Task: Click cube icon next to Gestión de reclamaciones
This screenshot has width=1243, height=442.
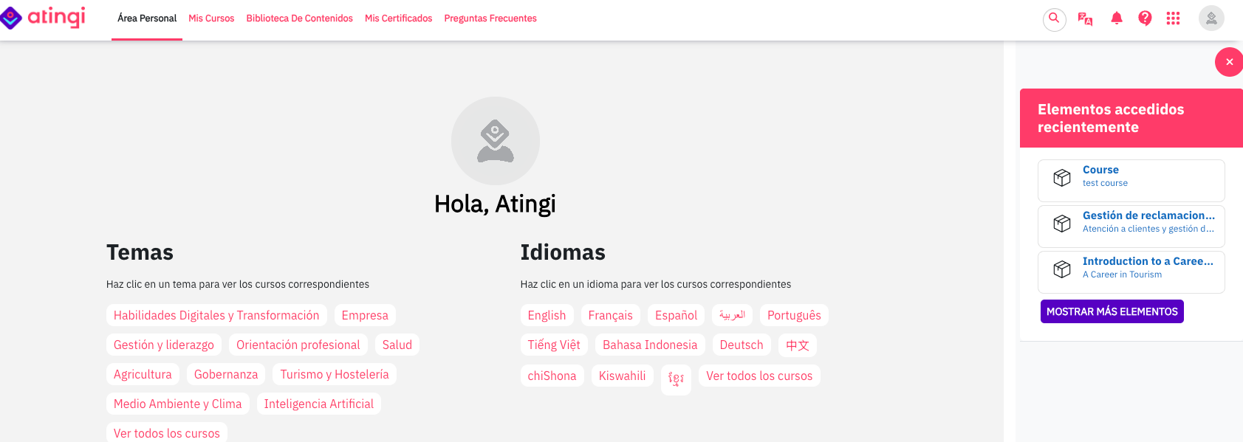Action: 1062,224
